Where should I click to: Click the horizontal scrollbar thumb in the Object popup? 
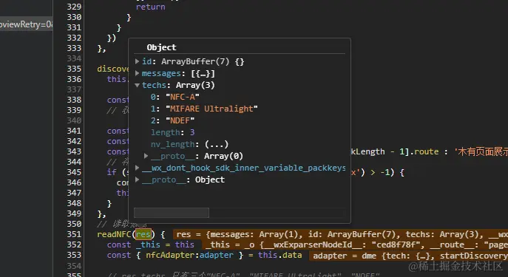click(x=172, y=213)
